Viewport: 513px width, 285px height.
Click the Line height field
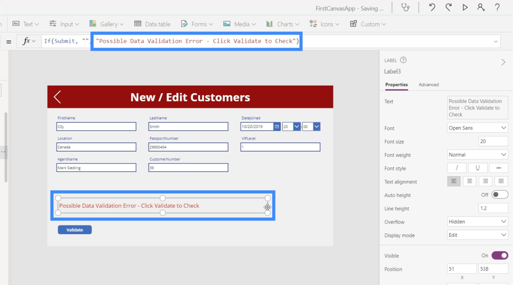point(493,208)
